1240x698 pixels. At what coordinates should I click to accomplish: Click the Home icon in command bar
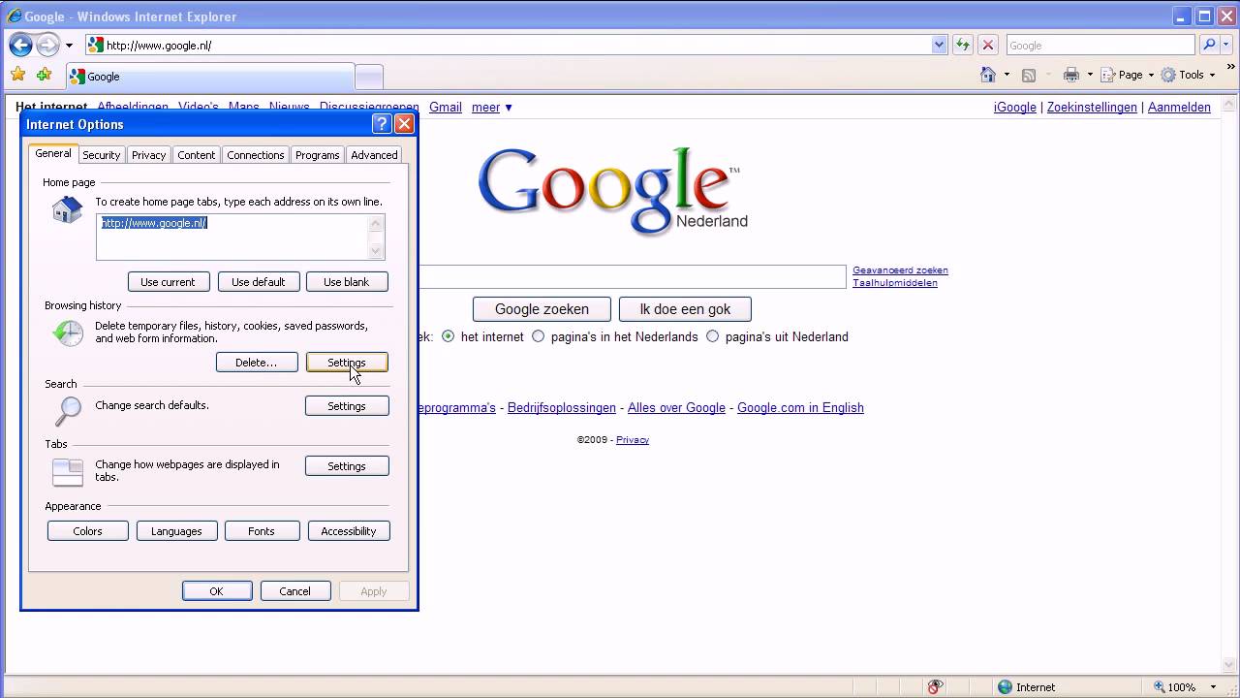[988, 75]
